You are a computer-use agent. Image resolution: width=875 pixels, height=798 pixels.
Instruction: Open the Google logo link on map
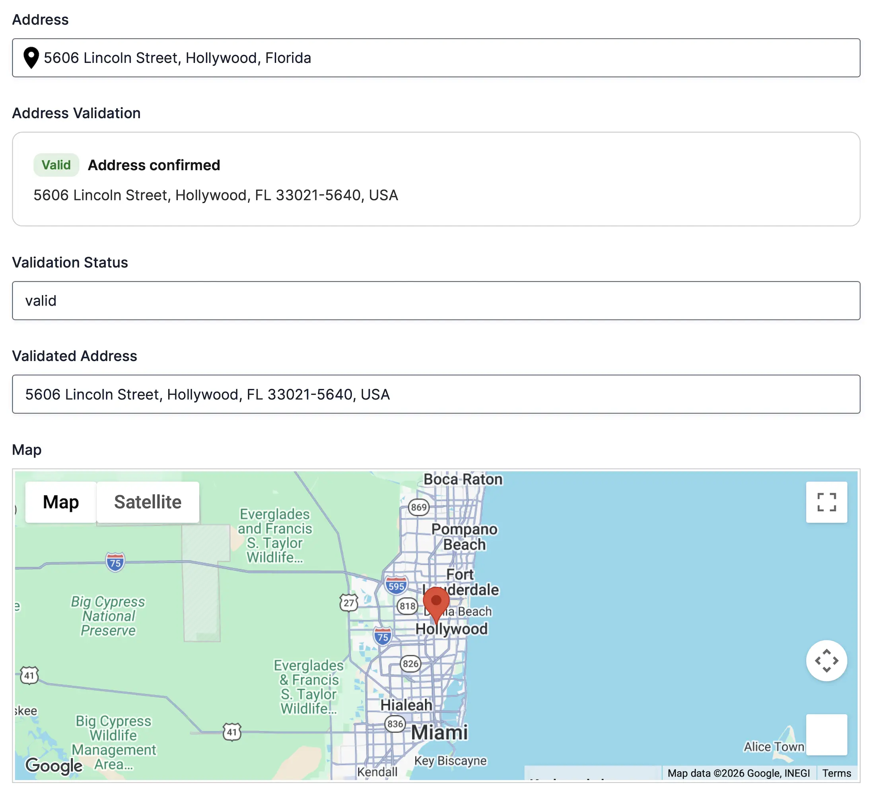pos(54,765)
